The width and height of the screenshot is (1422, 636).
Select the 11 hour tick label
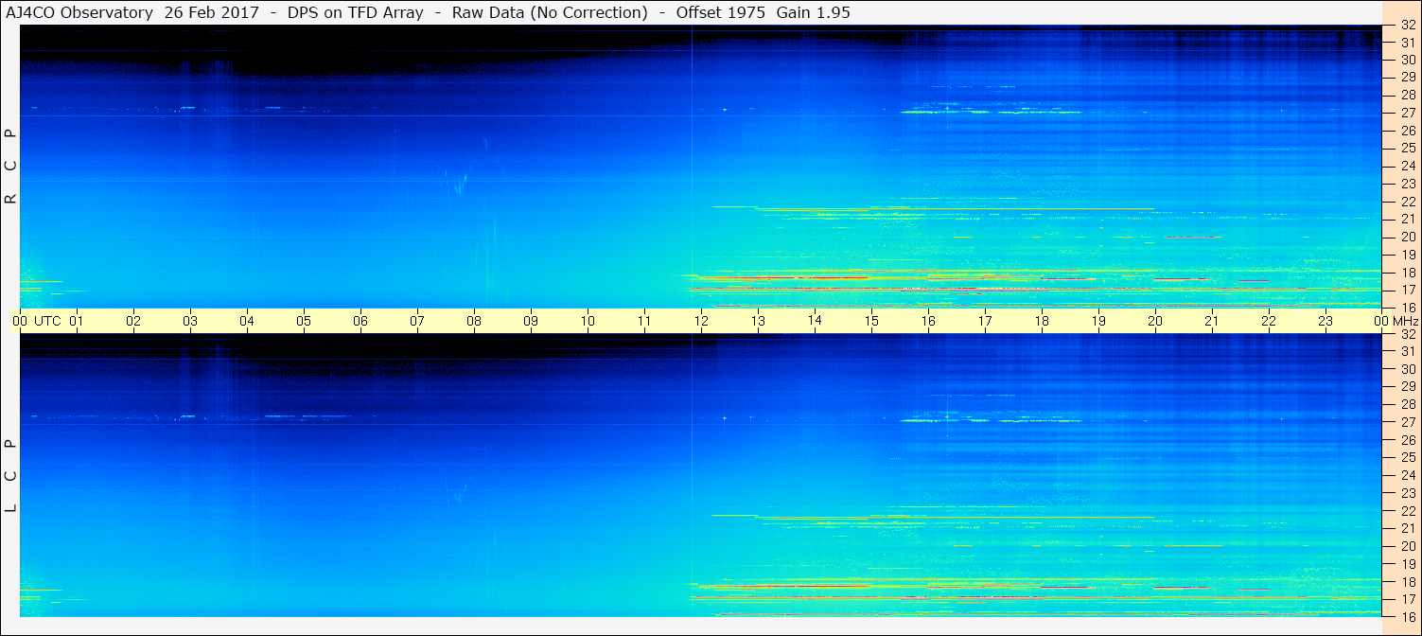pos(644,321)
